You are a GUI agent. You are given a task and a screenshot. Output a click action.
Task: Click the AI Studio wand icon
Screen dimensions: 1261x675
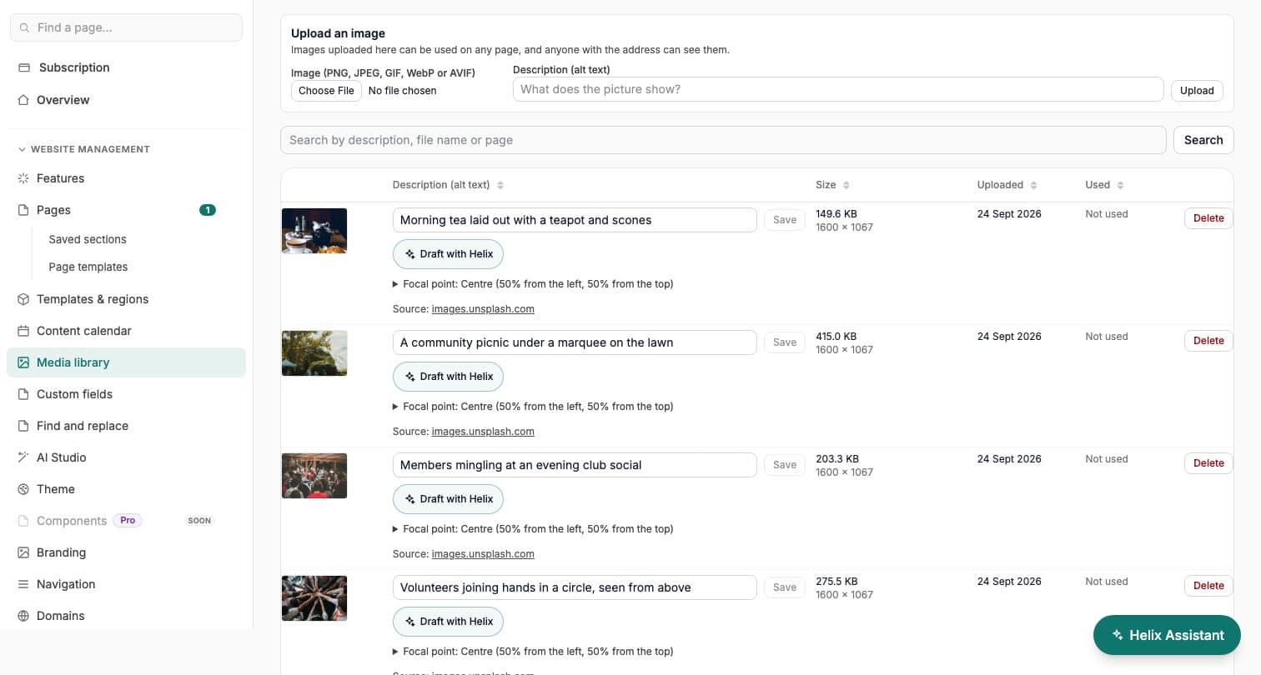pyautogui.click(x=23, y=457)
